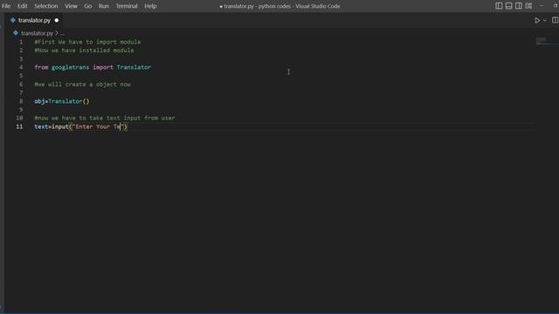The height and width of the screenshot is (314, 559).
Task: Click 'obj=Translator()' on line 8
Action: (x=62, y=101)
